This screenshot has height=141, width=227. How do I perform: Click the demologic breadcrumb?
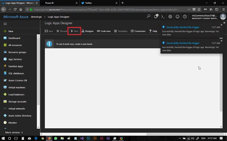(x=36, y=17)
